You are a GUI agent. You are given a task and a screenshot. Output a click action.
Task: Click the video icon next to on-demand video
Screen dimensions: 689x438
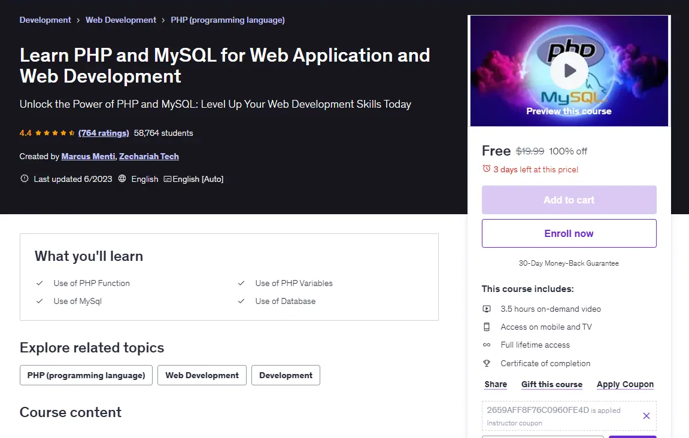487,309
